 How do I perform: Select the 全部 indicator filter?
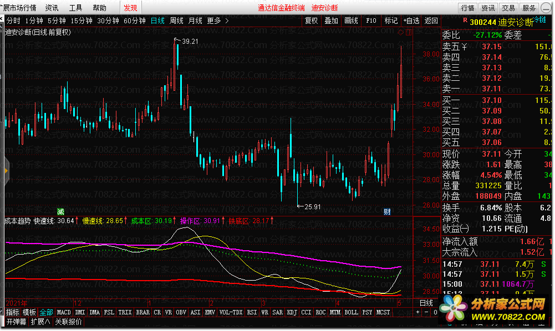46,312
